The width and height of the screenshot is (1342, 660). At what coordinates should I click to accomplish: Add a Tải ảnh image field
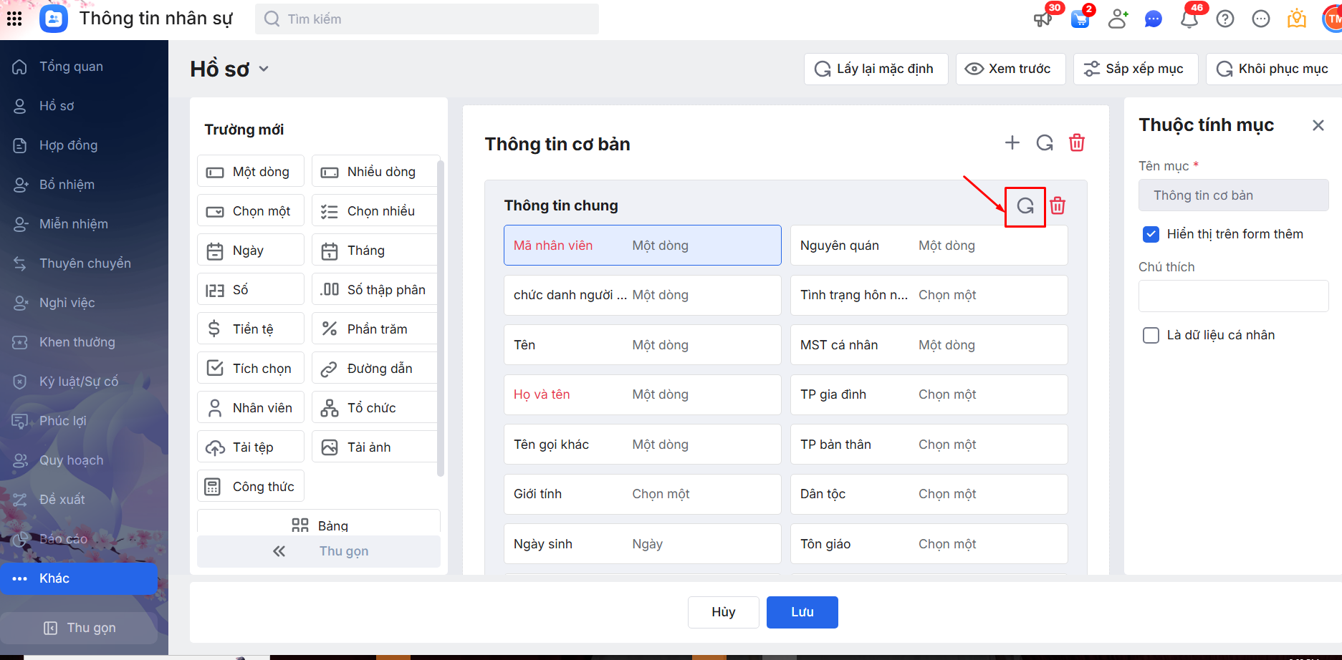point(375,447)
